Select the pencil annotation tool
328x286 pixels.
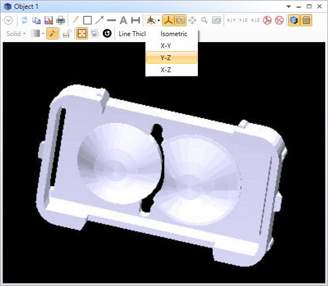pyautogui.click(x=75, y=20)
